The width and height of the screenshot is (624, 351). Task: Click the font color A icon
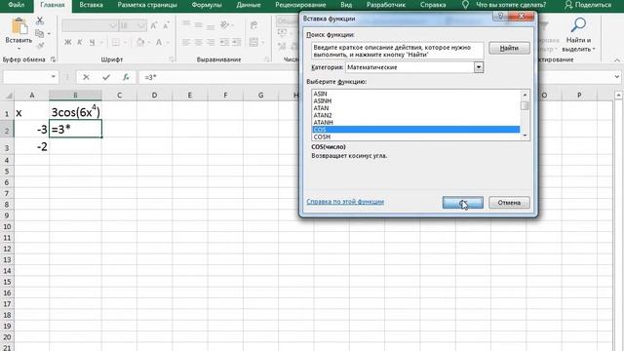[x=159, y=42]
